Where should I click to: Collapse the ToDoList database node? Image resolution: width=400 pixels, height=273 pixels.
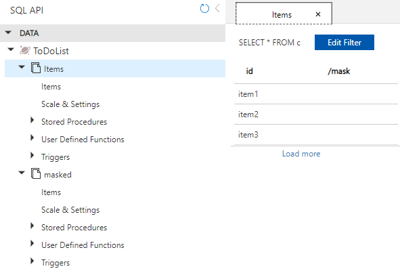point(11,49)
